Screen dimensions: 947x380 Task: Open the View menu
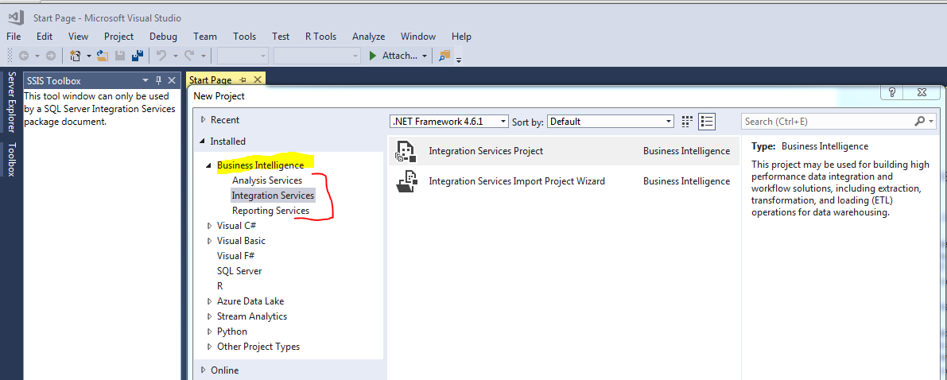tap(78, 37)
